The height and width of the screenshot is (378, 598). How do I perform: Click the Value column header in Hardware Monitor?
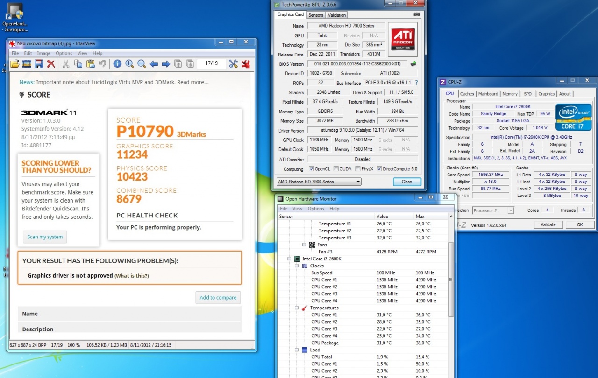[x=394, y=217]
